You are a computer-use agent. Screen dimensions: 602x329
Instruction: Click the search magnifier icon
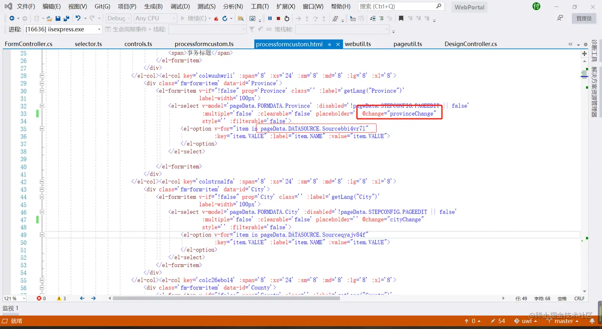439,6
